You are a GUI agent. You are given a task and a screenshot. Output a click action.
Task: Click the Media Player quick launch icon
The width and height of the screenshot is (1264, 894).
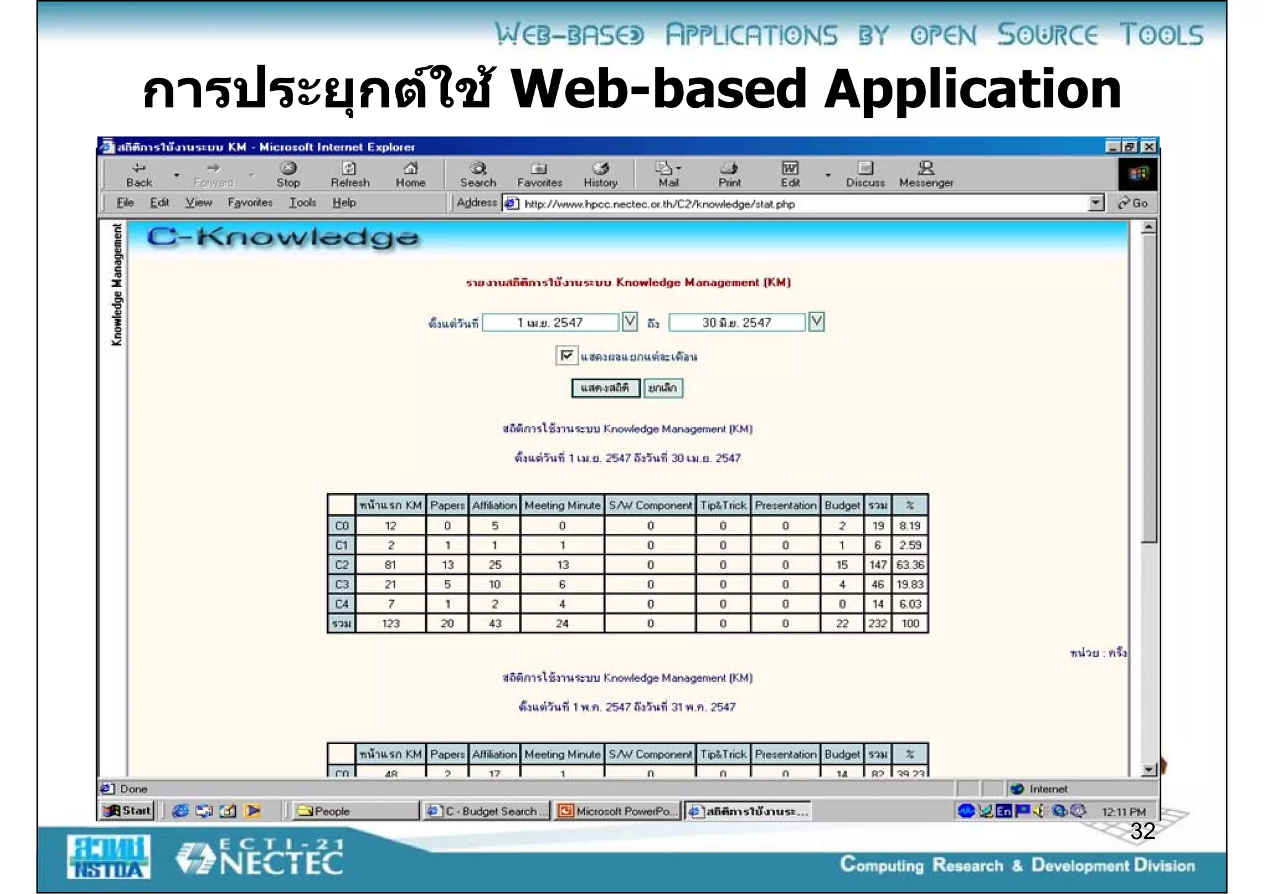click(x=252, y=811)
